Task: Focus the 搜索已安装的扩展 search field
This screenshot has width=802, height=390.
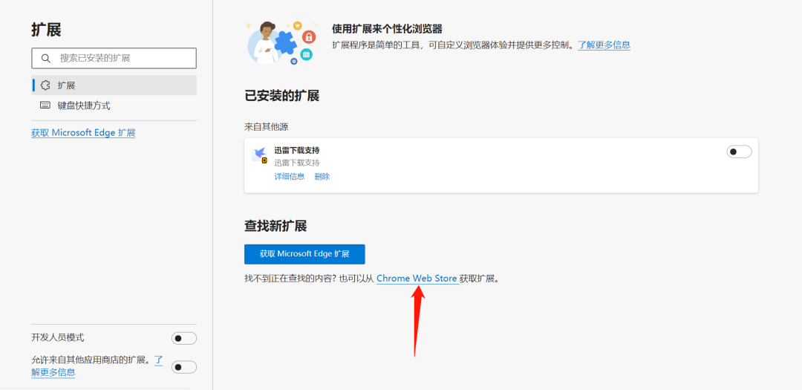Action: pos(114,59)
